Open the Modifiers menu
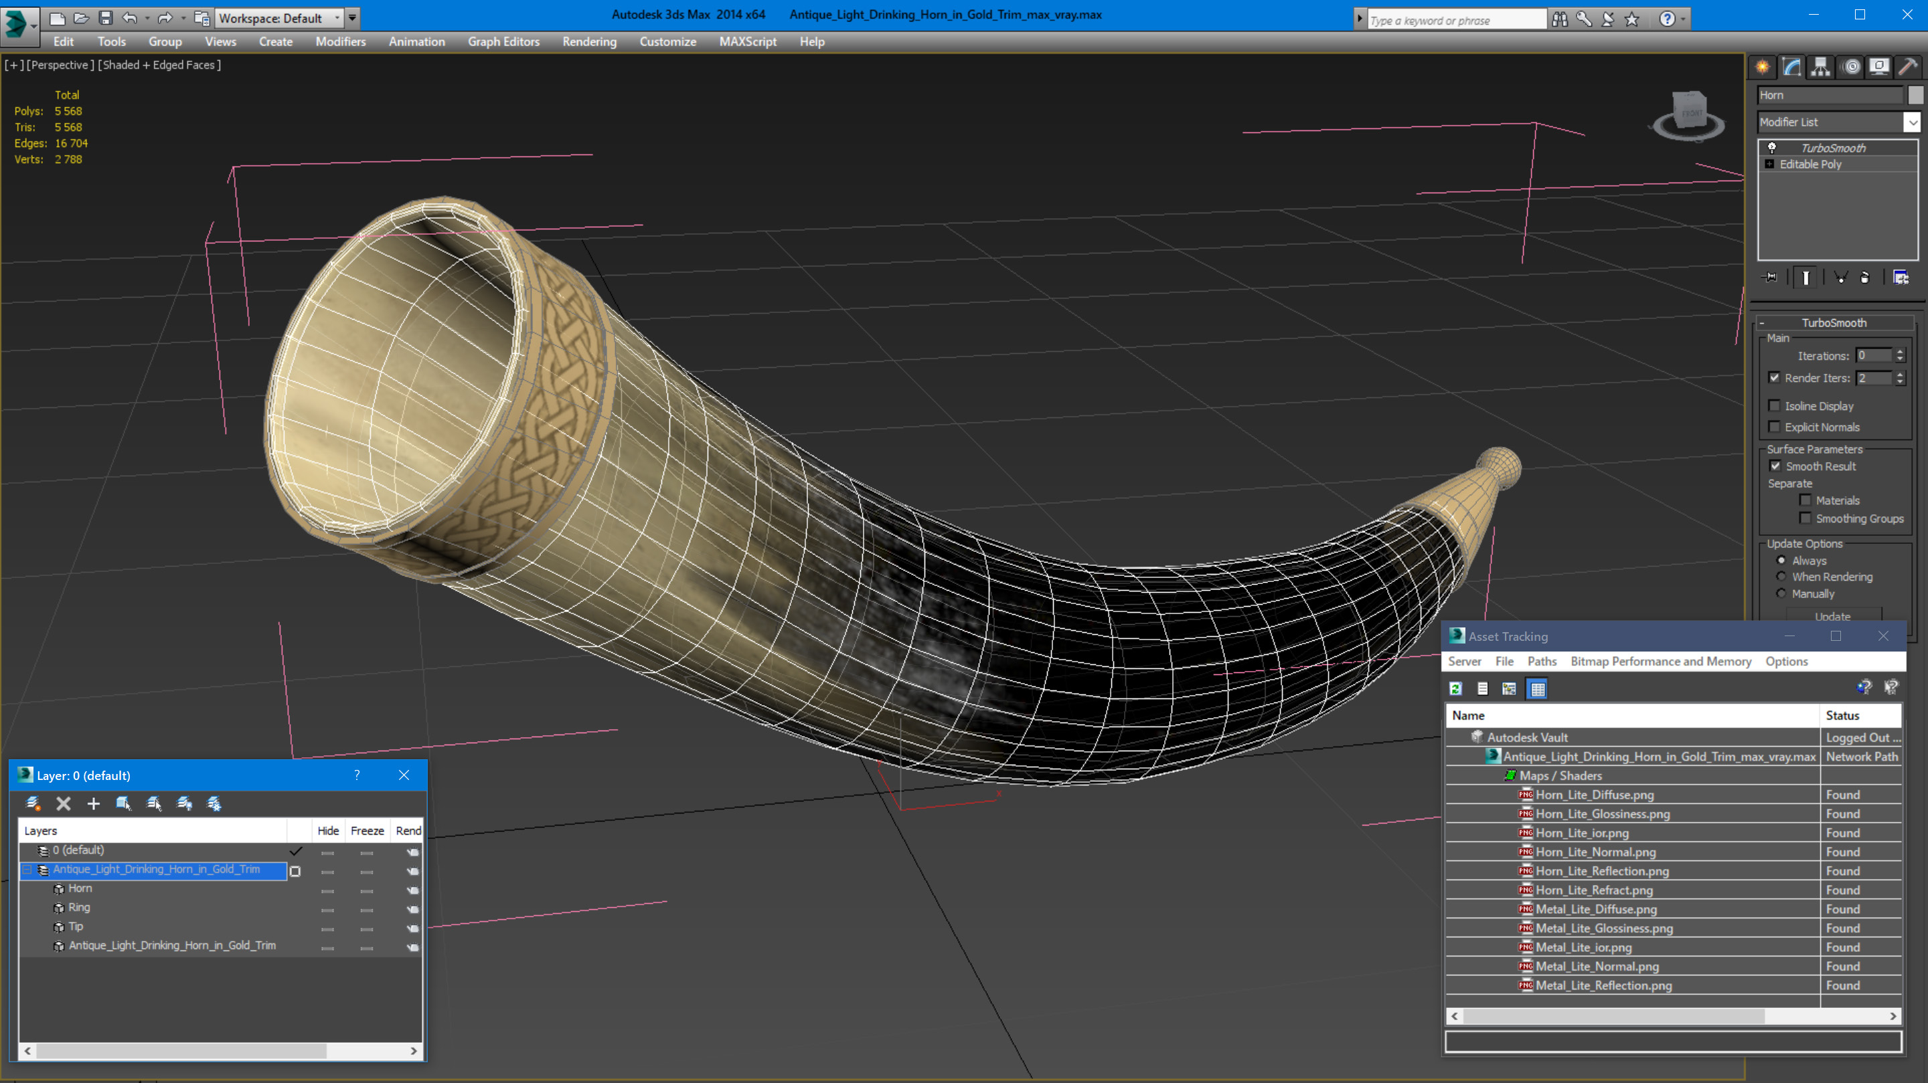The image size is (1928, 1083). pos(341,42)
